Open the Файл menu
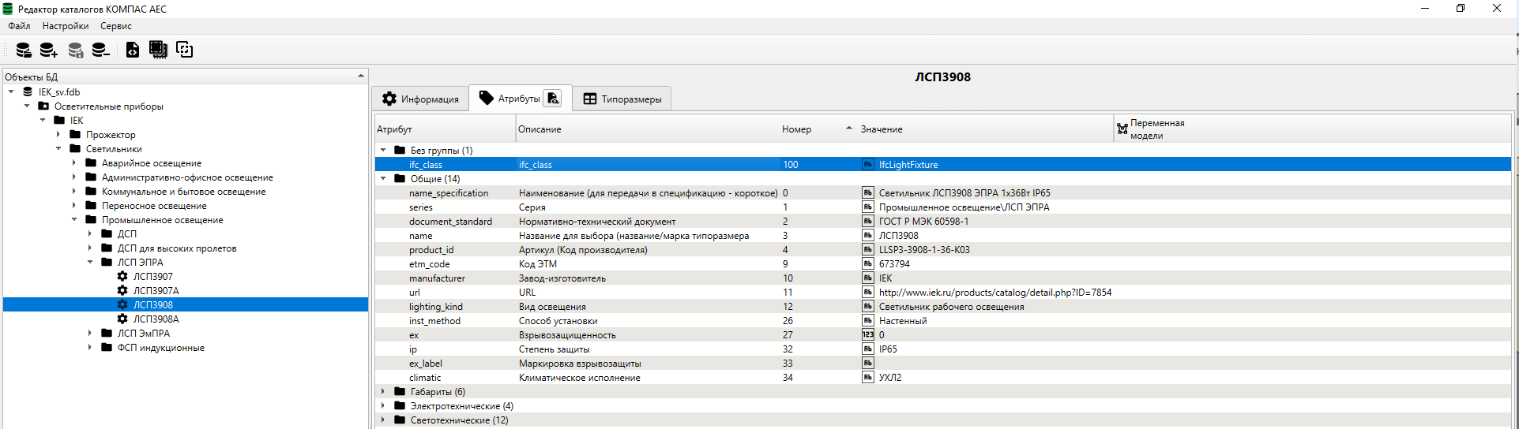The width and height of the screenshot is (1519, 429). [19, 26]
